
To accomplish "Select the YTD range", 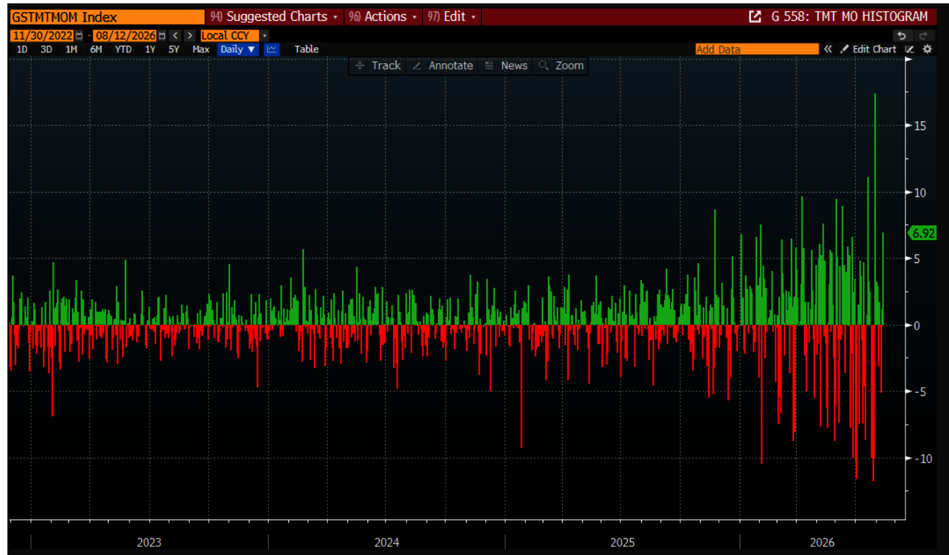I will 123,49.
